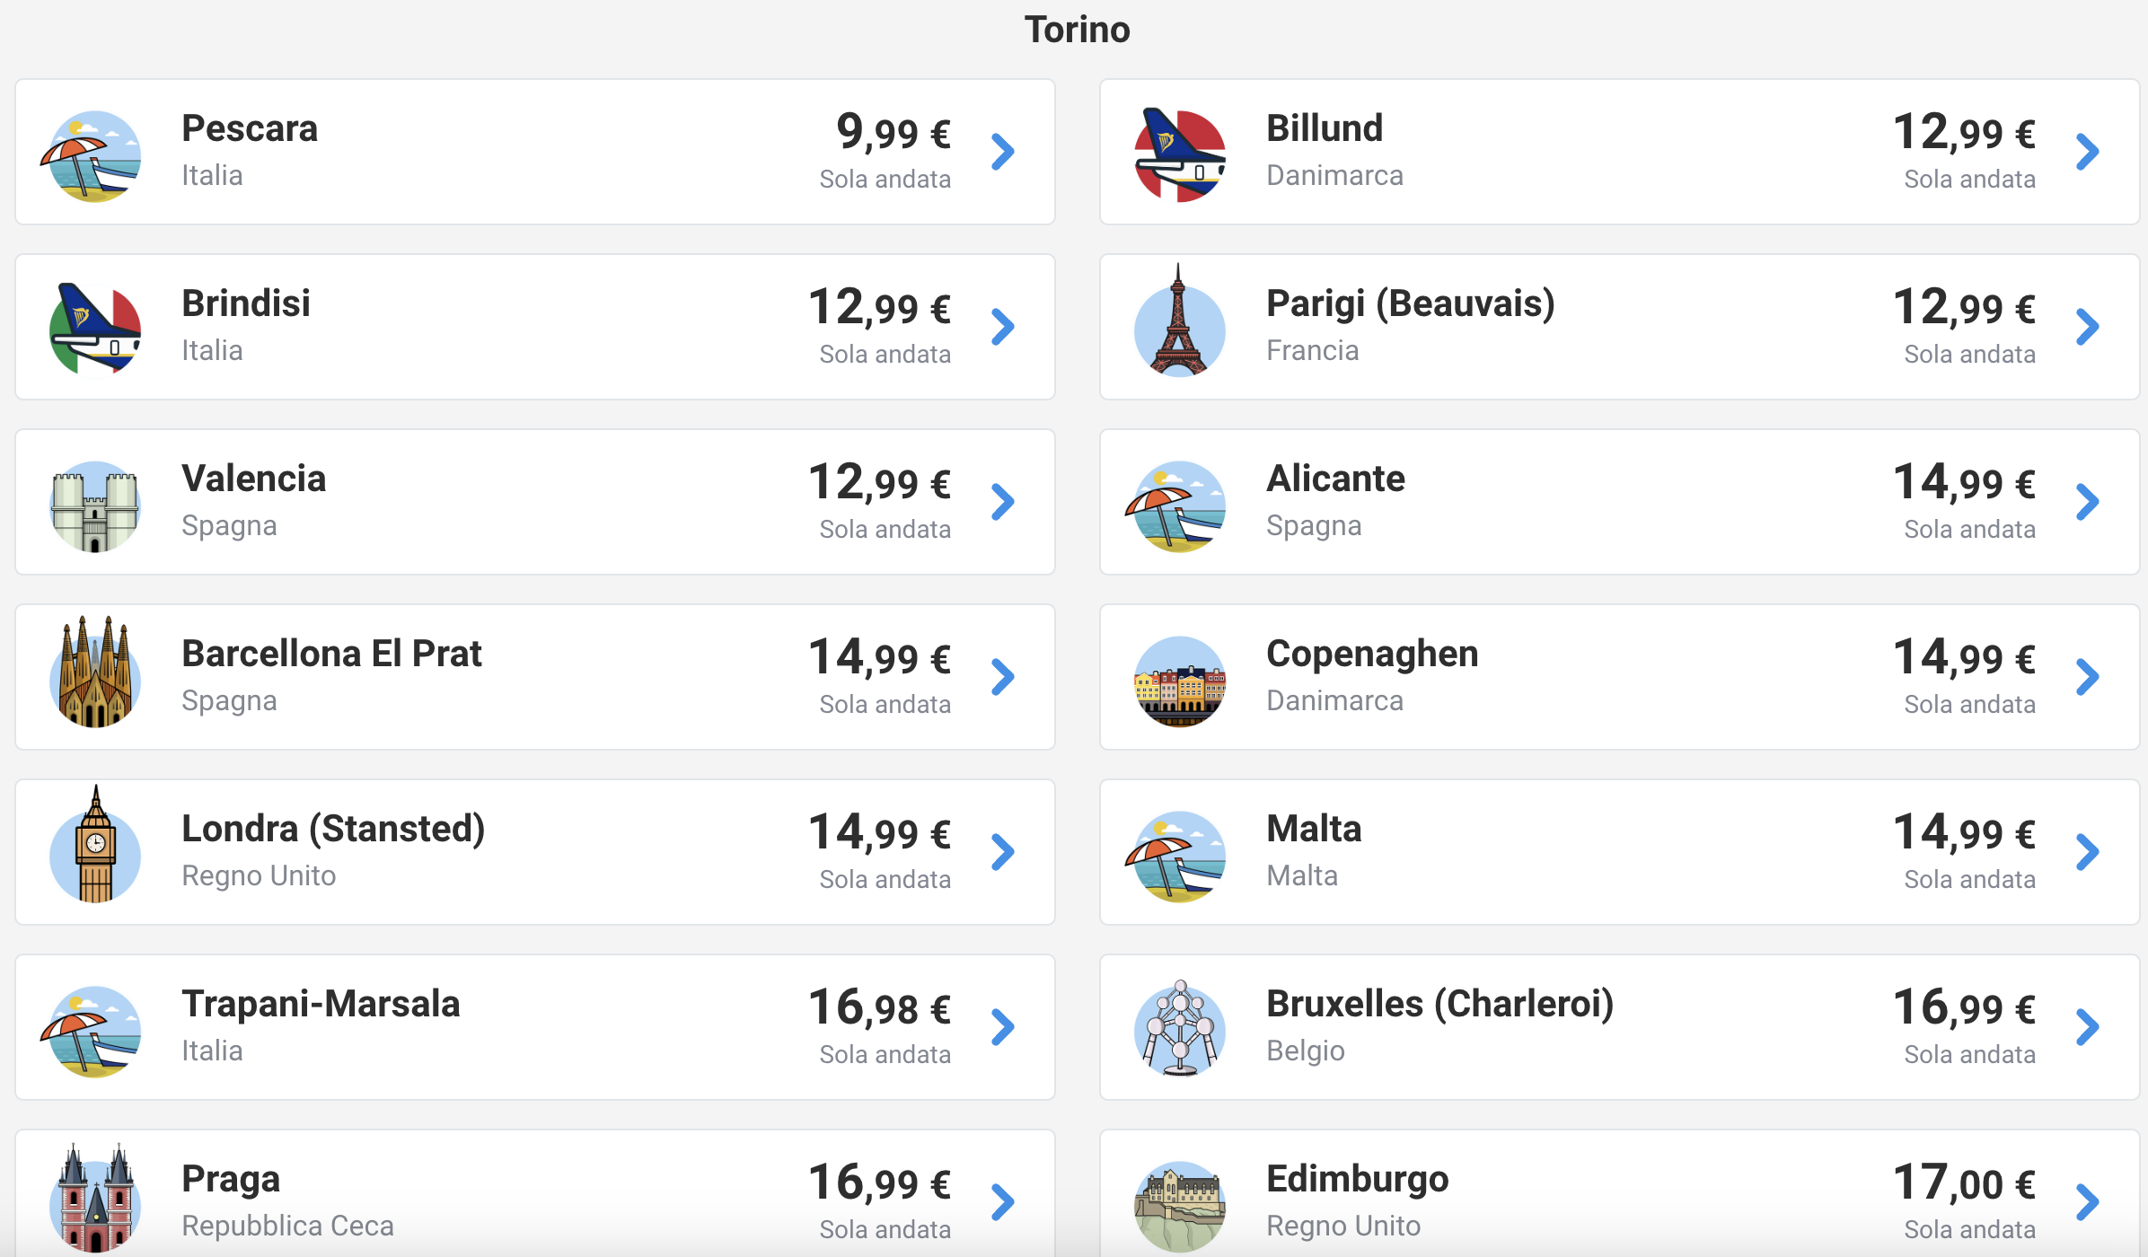Screen dimensions: 2148x1257
Task: Click the Edimburgo castle icon
Action: (1180, 1207)
